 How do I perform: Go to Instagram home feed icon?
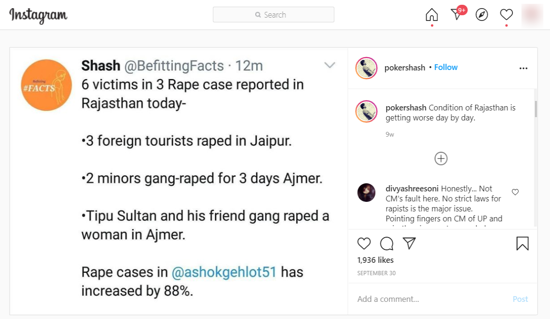[x=431, y=15]
